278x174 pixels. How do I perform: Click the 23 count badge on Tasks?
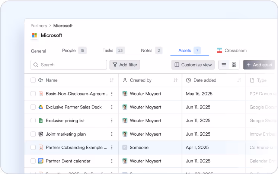click(x=120, y=51)
